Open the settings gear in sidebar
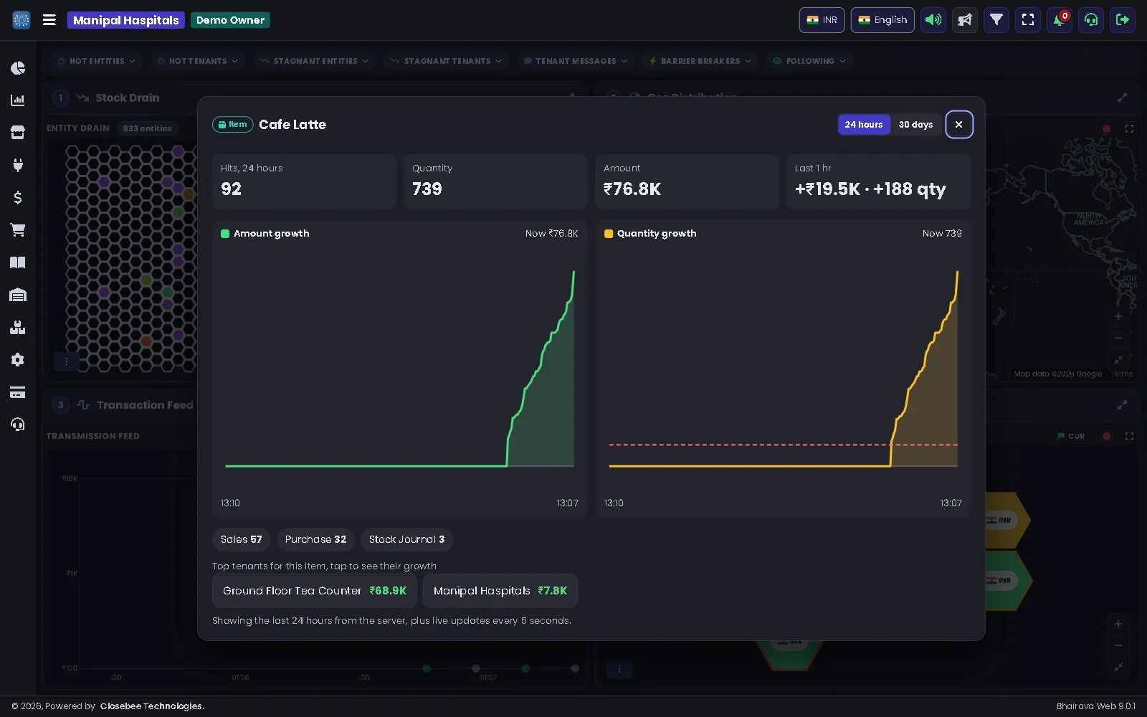The width and height of the screenshot is (1147, 717). (x=18, y=360)
